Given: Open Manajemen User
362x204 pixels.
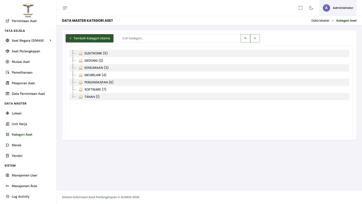Looking at the screenshot, I should click(x=25, y=175).
